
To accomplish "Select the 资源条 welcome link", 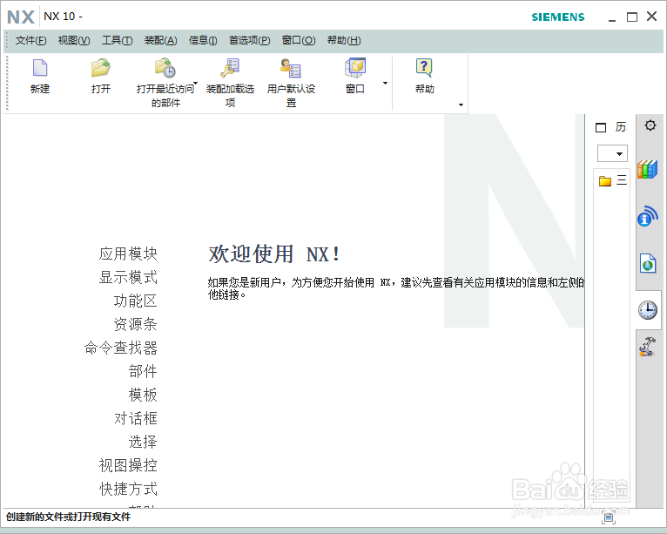I will pyautogui.click(x=135, y=324).
